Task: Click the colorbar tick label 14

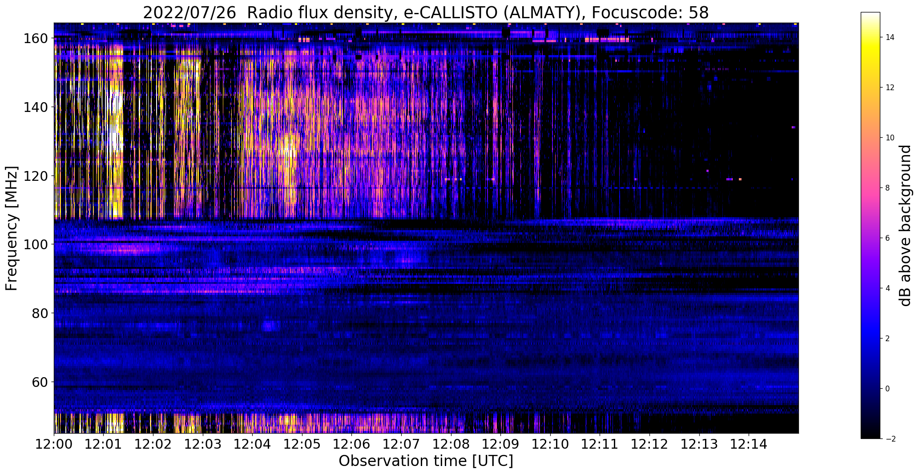Action: tap(890, 37)
